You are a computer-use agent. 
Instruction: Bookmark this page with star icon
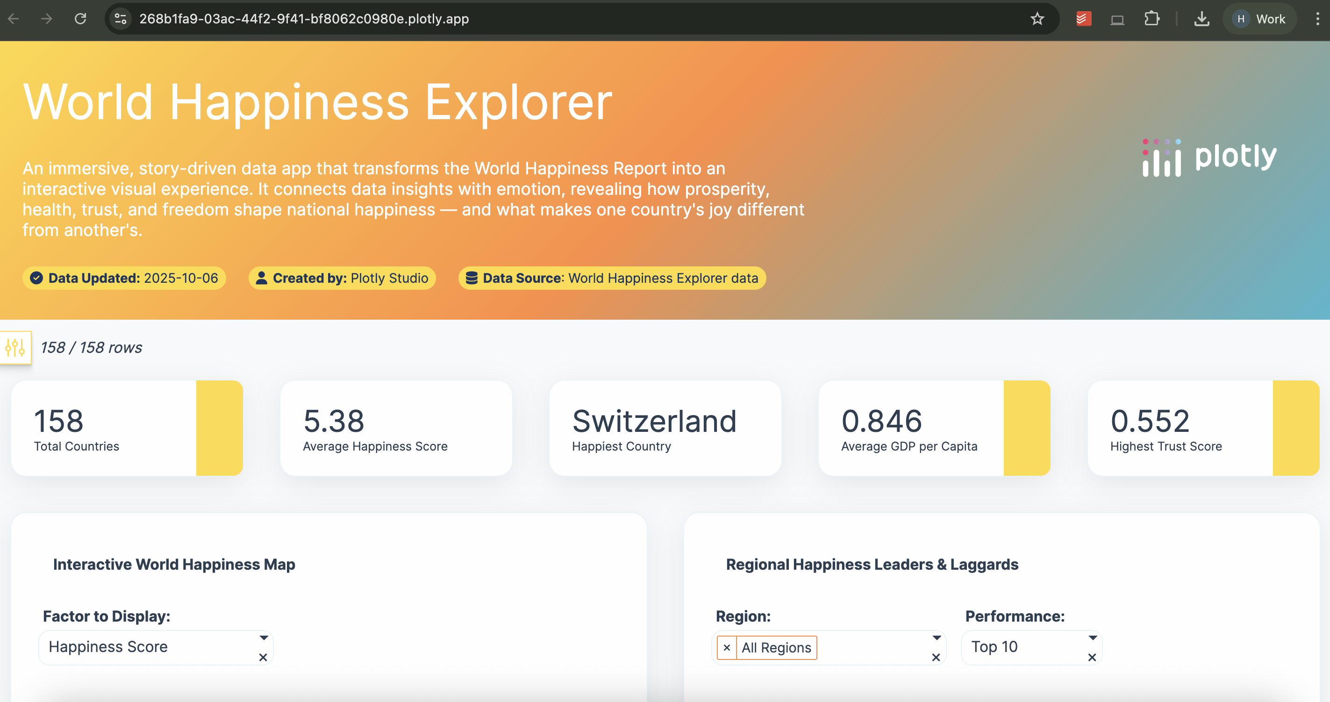(x=1037, y=19)
